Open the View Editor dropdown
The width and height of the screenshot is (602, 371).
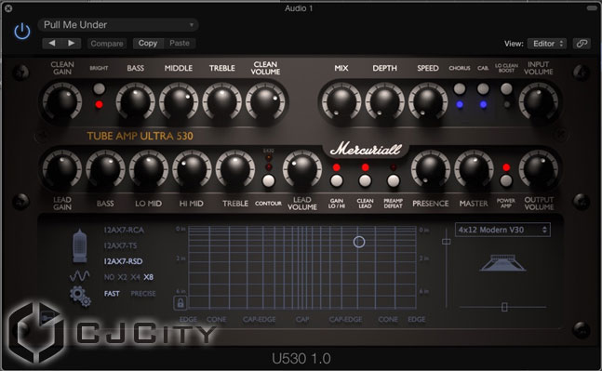[547, 44]
